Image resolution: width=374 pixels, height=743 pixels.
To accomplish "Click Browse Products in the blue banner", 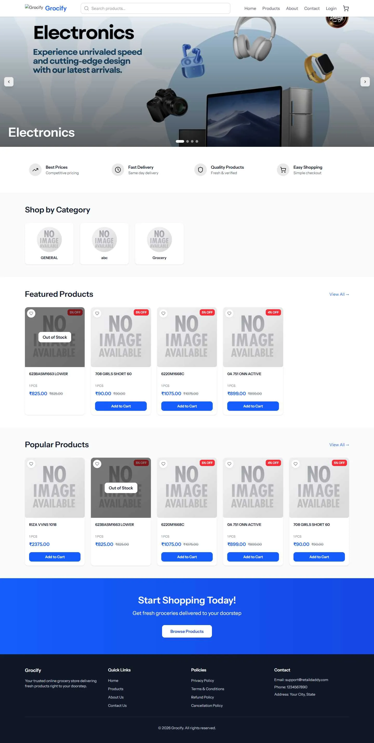I will pyautogui.click(x=187, y=631).
